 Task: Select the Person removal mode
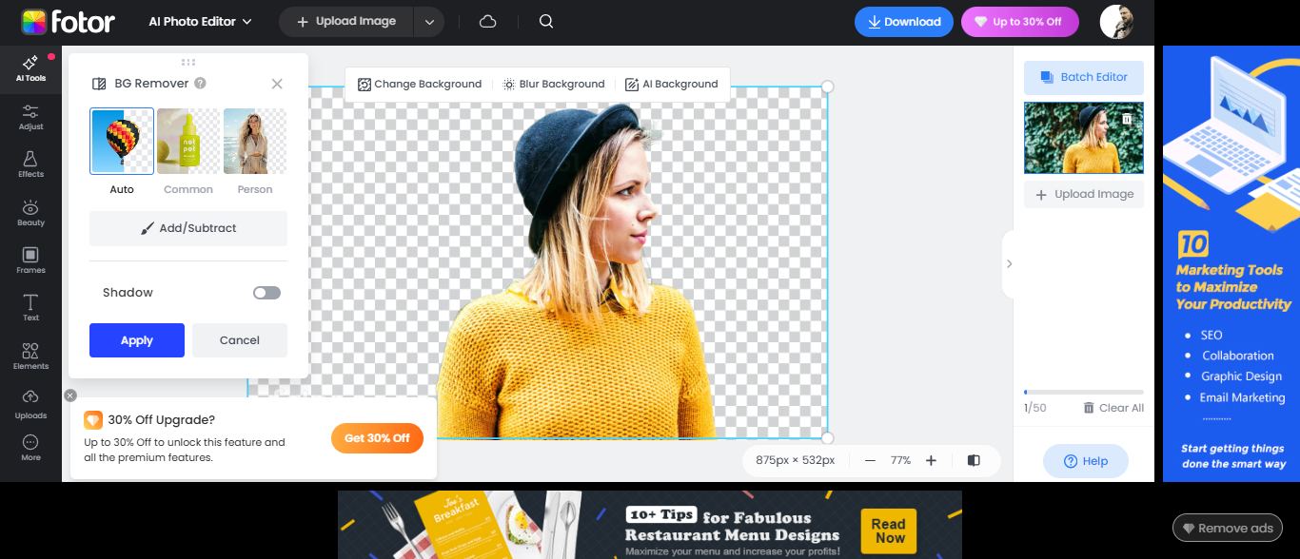pos(255,151)
